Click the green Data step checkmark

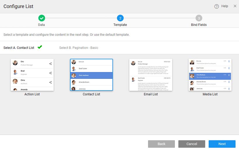pos(41,18)
